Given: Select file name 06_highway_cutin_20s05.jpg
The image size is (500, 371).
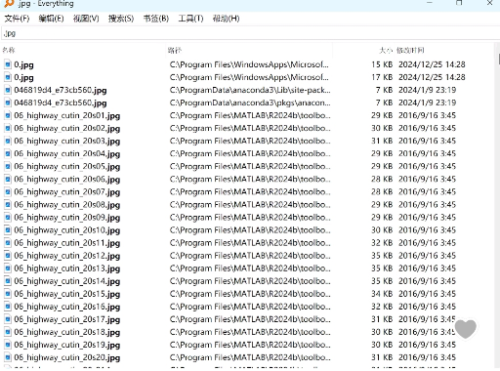Looking at the screenshot, I should [x=67, y=167].
